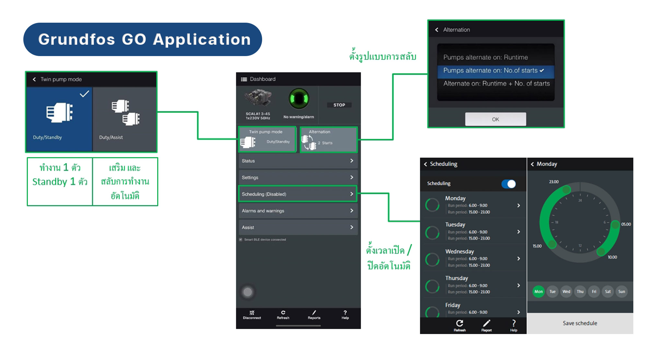The width and height of the screenshot is (648, 350).
Task: Open Reports in Dashboard bottom bar
Action: click(x=314, y=315)
